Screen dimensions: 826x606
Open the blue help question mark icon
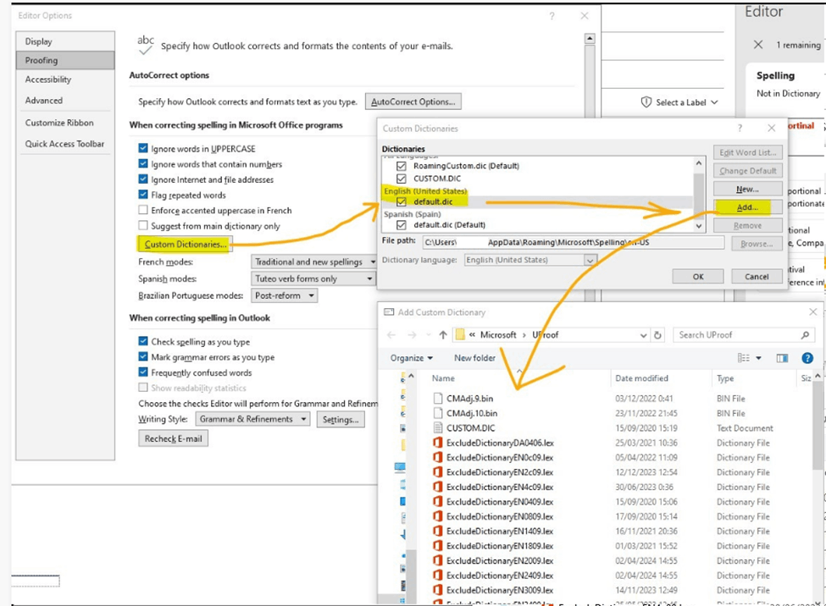(x=807, y=358)
